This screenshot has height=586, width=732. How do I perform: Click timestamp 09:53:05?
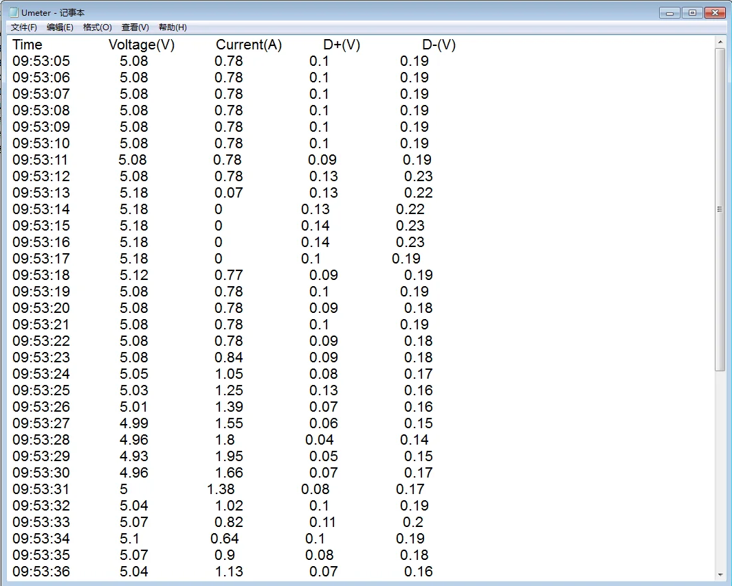41,61
